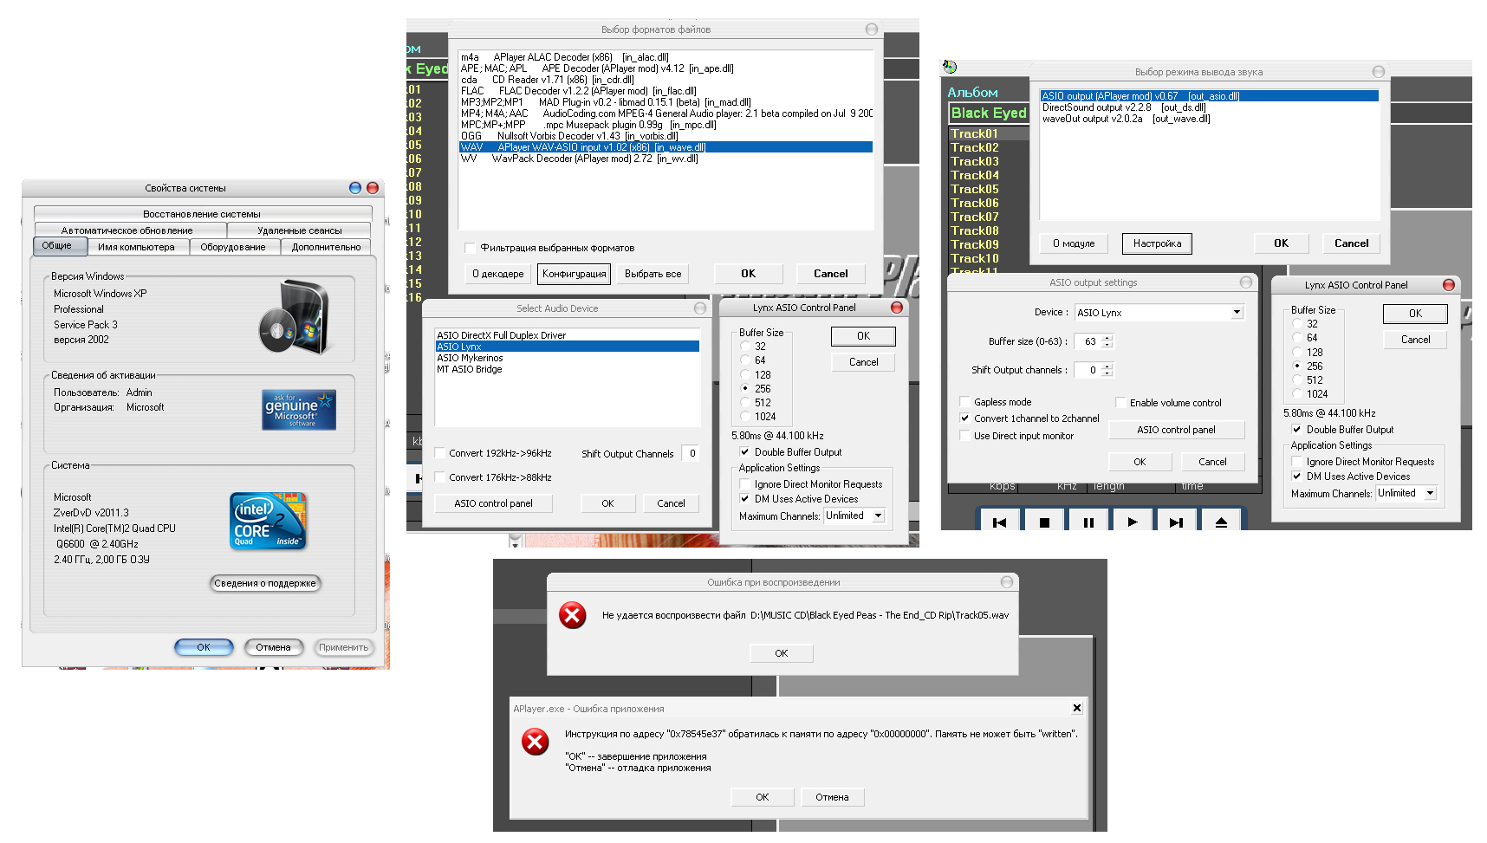This screenshot has width=1487, height=843.
Task: Click the next track playback button
Action: pos(1176,522)
